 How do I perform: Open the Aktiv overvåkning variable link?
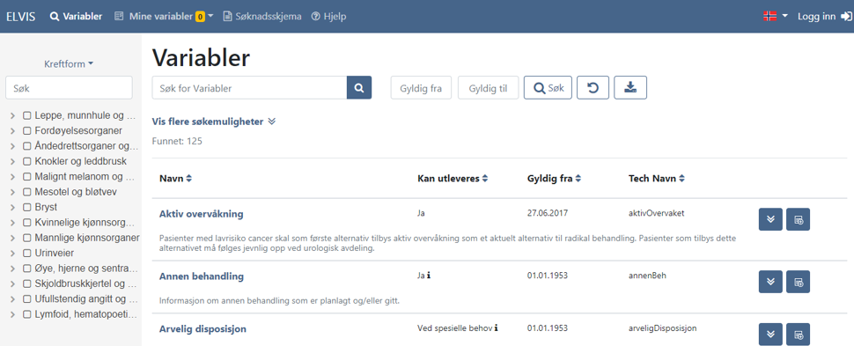point(201,214)
